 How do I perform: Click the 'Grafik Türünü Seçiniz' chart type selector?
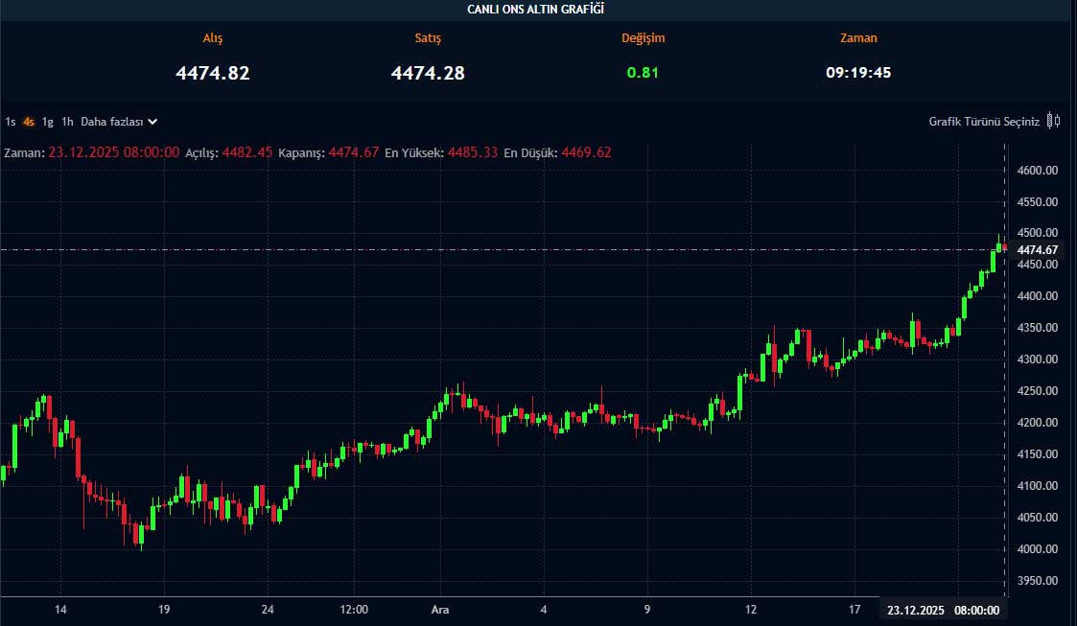click(x=983, y=122)
